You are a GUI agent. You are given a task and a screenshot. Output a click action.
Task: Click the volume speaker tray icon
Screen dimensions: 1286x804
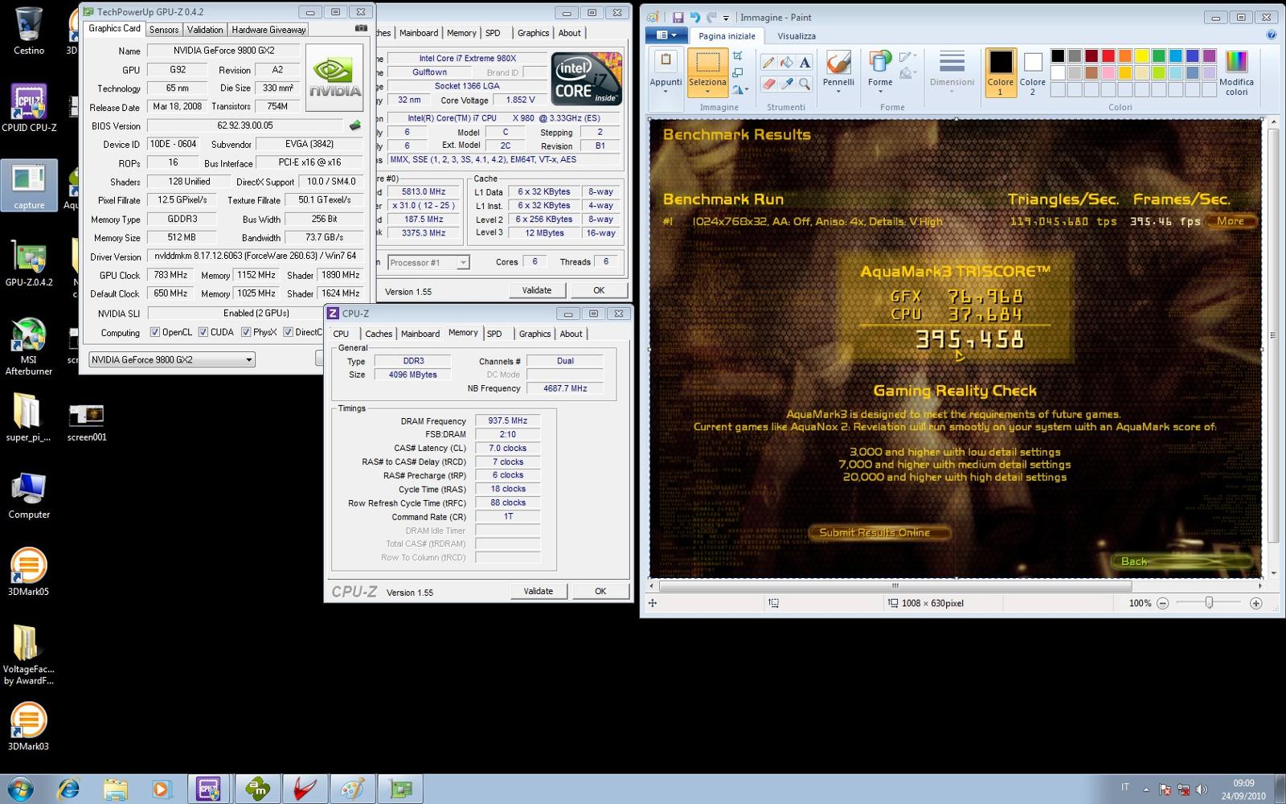click(x=1201, y=790)
